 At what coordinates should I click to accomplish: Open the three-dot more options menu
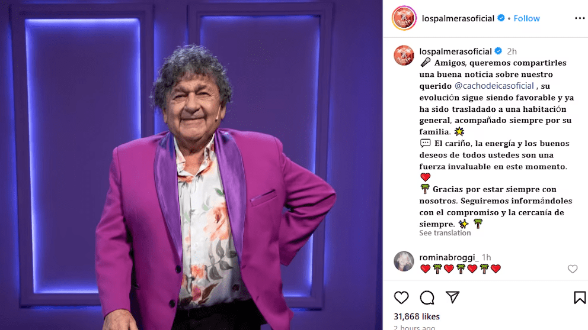(x=580, y=18)
